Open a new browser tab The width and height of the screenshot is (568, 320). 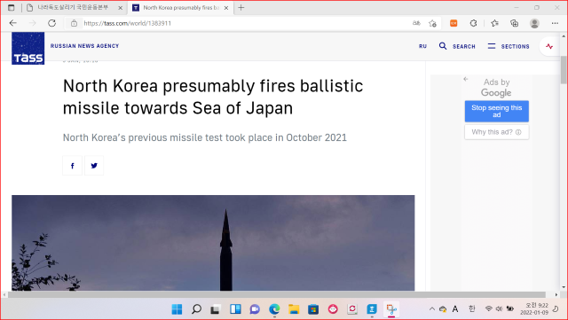click(241, 8)
